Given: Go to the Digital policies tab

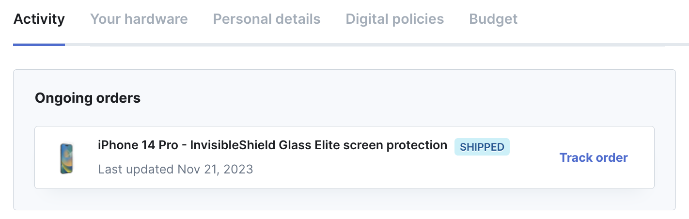Looking at the screenshot, I should pyautogui.click(x=394, y=19).
